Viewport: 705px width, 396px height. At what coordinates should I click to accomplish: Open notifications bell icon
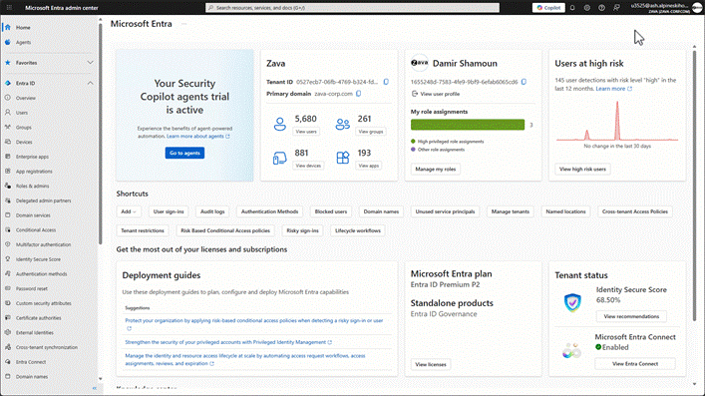[x=572, y=8]
